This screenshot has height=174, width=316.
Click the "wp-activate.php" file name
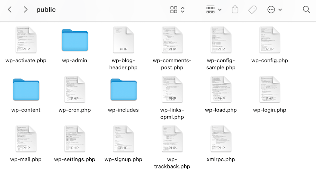pyautogui.click(x=26, y=60)
